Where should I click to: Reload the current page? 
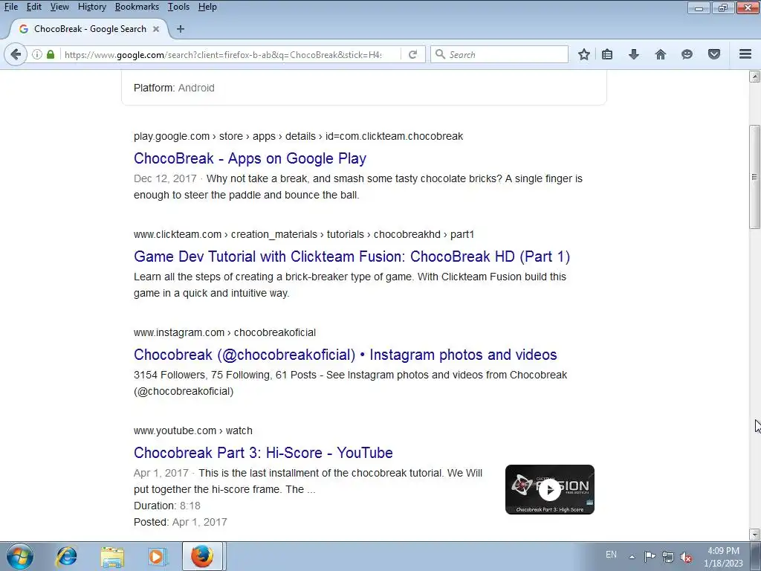pos(413,54)
